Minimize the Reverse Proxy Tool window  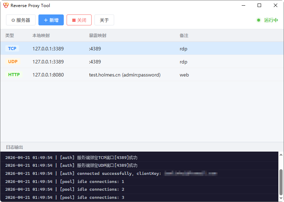243,5
